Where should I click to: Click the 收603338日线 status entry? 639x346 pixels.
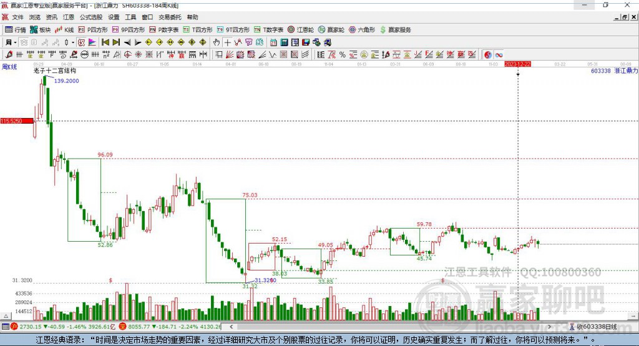tap(593, 327)
